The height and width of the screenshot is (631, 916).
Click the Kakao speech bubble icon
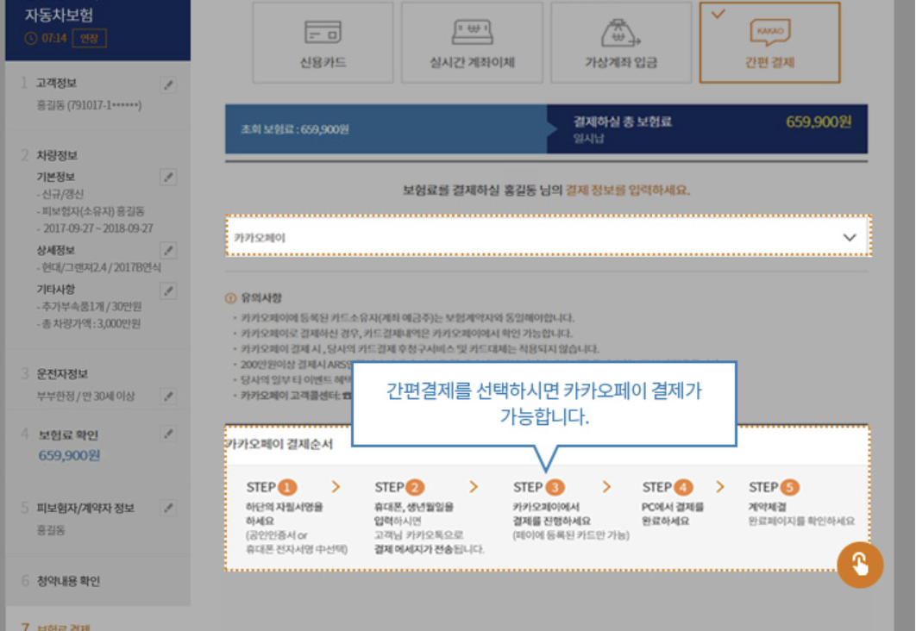pos(770,32)
